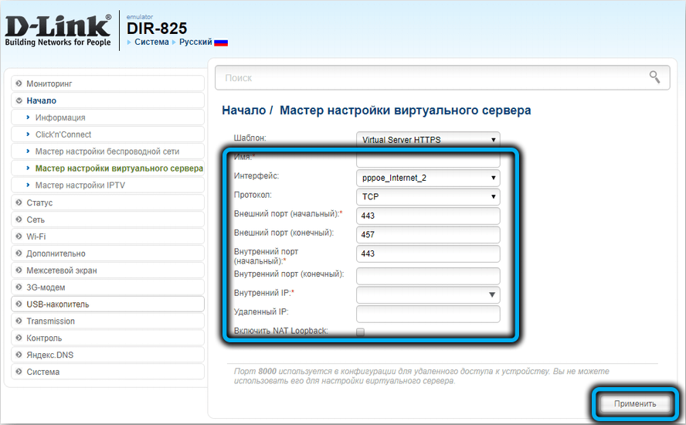Open the Интерфейс dropdown

[x=428, y=178]
